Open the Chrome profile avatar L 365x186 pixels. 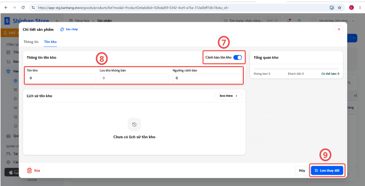point(351,8)
